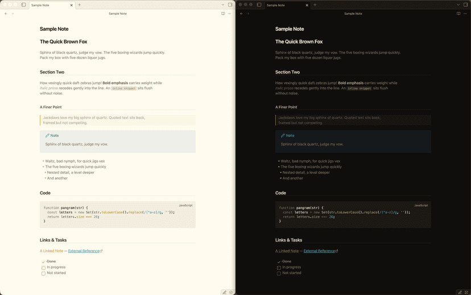Open a new tab in light window
The height and width of the screenshot is (295, 471).
[x=80, y=5]
